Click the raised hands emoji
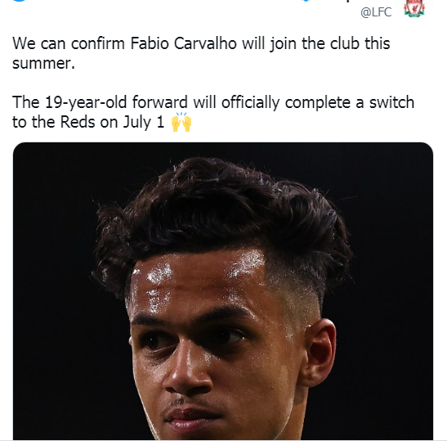The width and height of the screenshot is (447, 441). coord(181,122)
